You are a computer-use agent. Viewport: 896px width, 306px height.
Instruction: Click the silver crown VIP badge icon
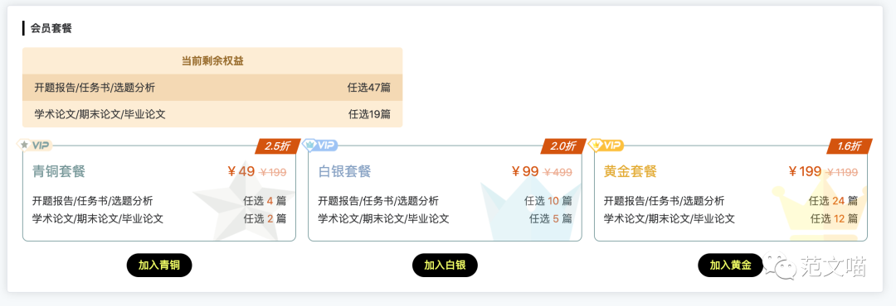(320, 146)
